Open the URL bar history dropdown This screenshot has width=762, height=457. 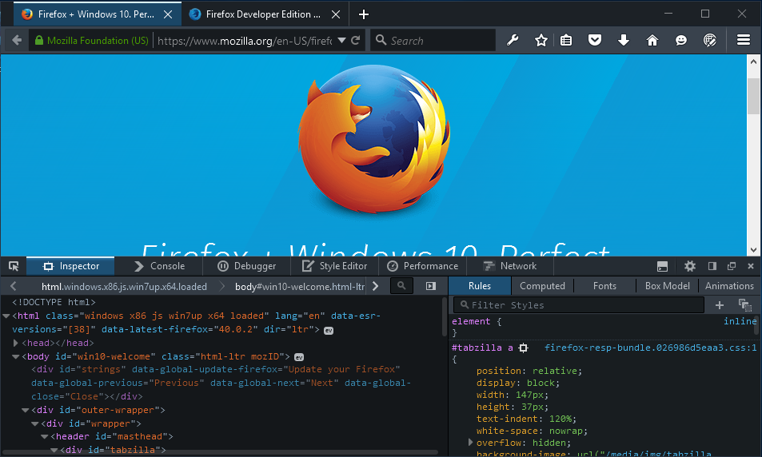pos(341,41)
